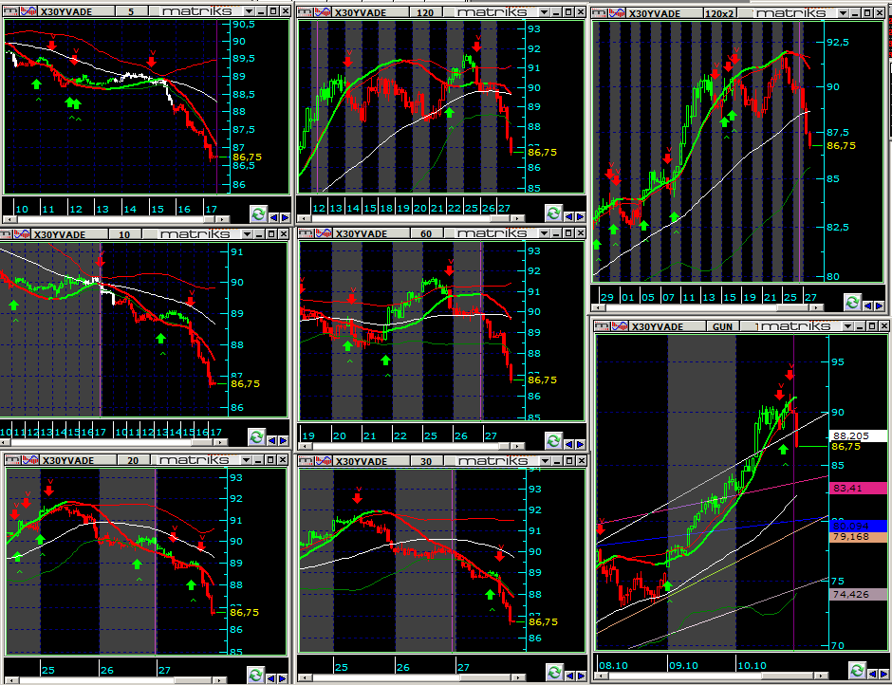
Task: Click the 120 period field in title bar
Action: pyautogui.click(x=424, y=11)
